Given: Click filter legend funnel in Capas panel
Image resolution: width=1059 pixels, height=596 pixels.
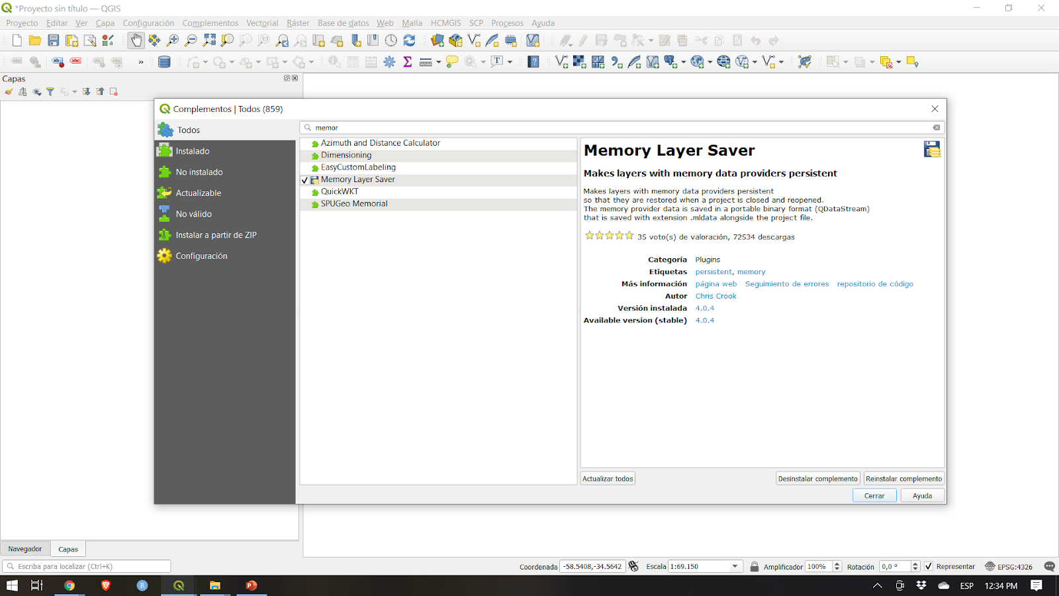Looking at the screenshot, I should (x=50, y=91).
